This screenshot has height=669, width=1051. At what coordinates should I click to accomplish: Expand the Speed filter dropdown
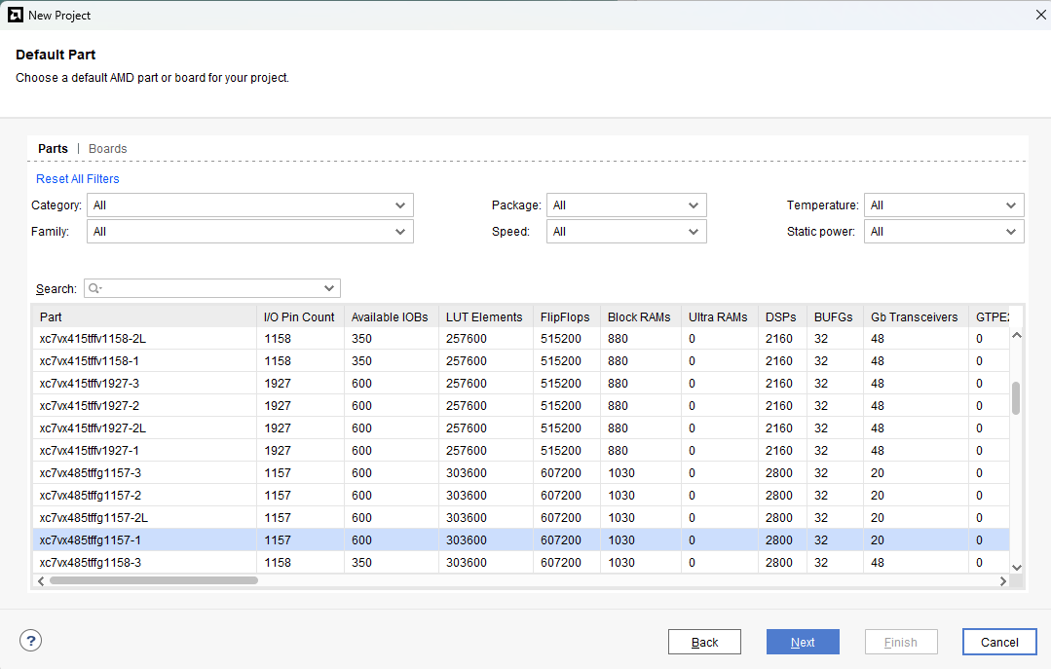click(x=625, y=232)
